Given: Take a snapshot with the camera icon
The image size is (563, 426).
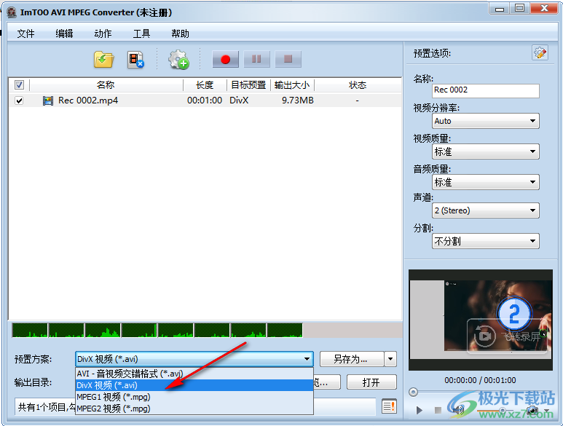Looking at the screenshot, I should point(532,410).
